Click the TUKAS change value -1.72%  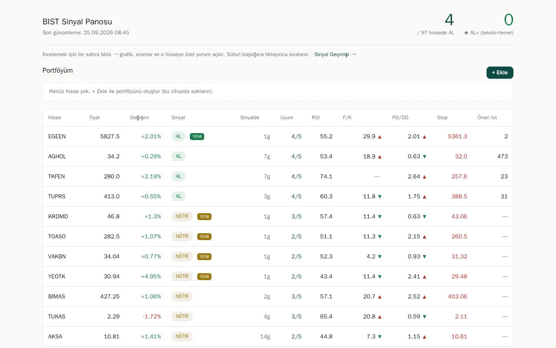pos(152,317)
